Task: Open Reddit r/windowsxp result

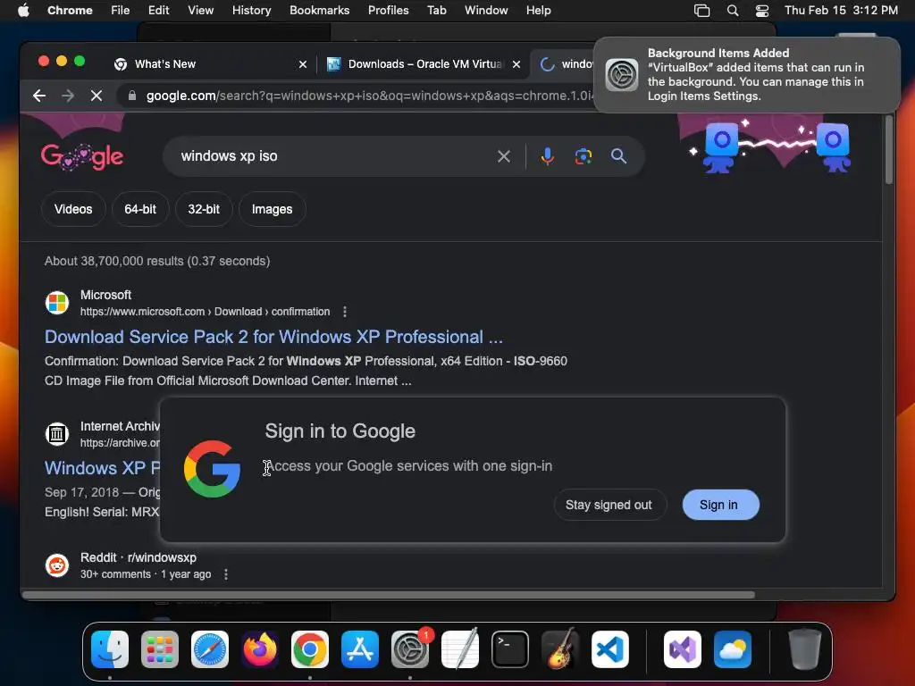Action: [139, 557]
